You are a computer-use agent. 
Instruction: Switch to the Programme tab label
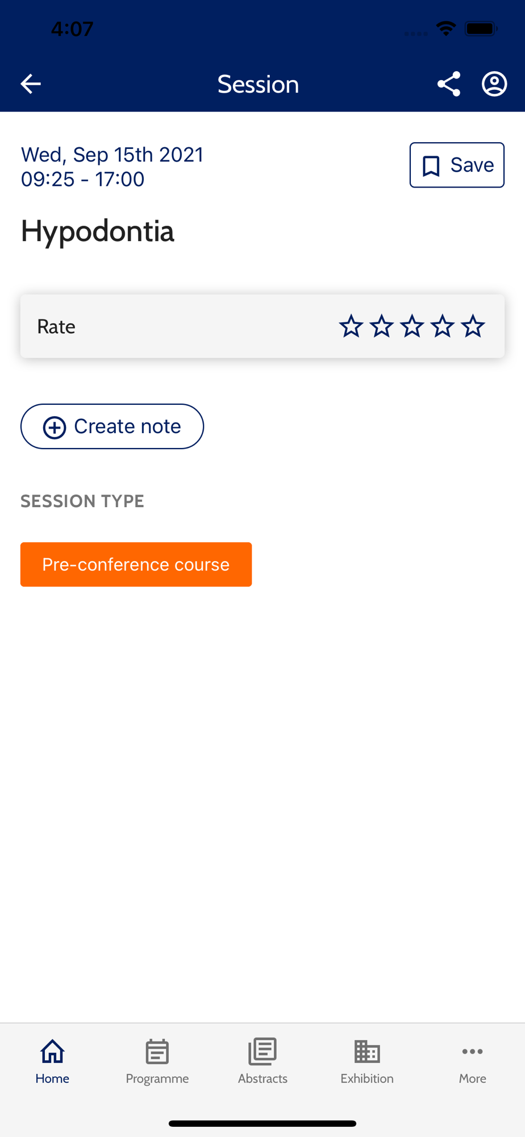(157, 1078)
